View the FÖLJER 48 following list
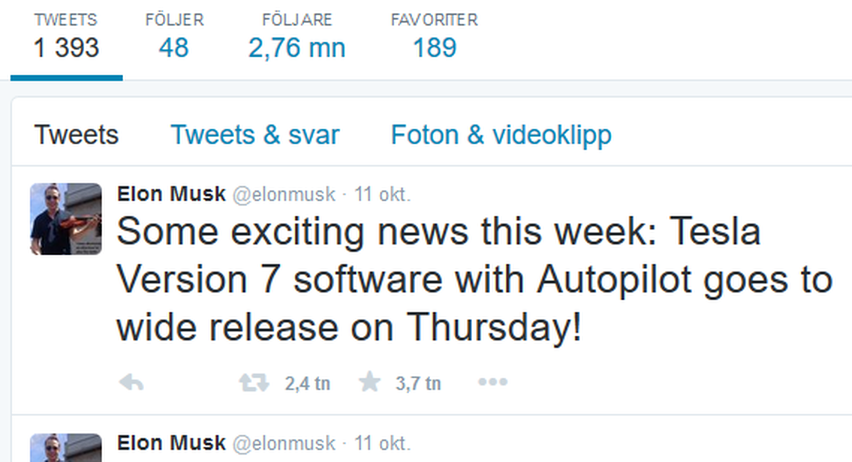 (x=174, y=36)
